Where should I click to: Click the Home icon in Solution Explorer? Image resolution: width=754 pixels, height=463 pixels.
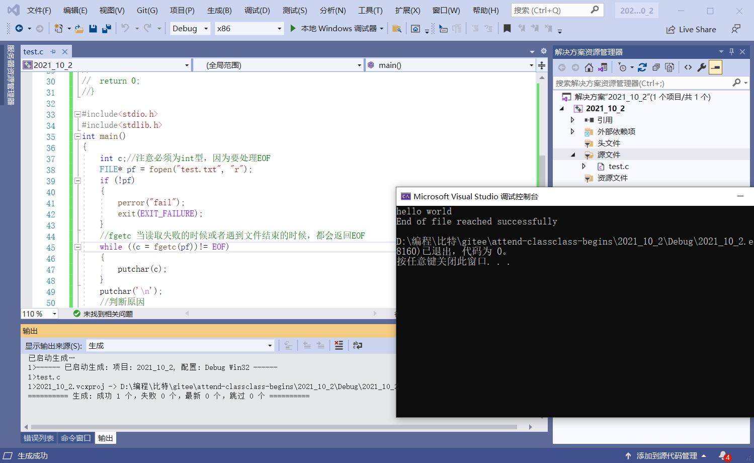click(589, 67)
